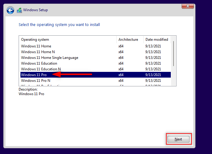Image resolution: width=212 pixels, height=154 pixels.
Task: Choose Windows 11 Home Single Language
Action: 96,58
